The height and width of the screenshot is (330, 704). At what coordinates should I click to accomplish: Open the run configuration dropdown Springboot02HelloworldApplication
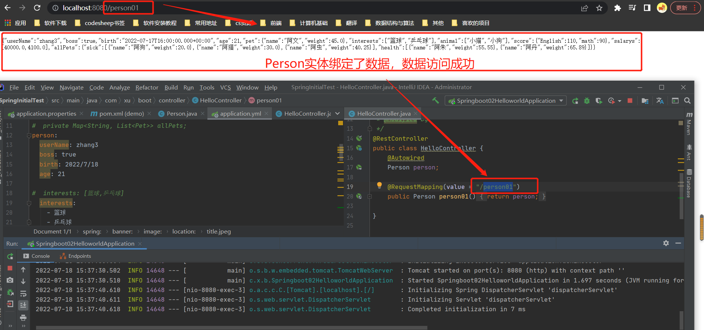[x=506, y=101]
